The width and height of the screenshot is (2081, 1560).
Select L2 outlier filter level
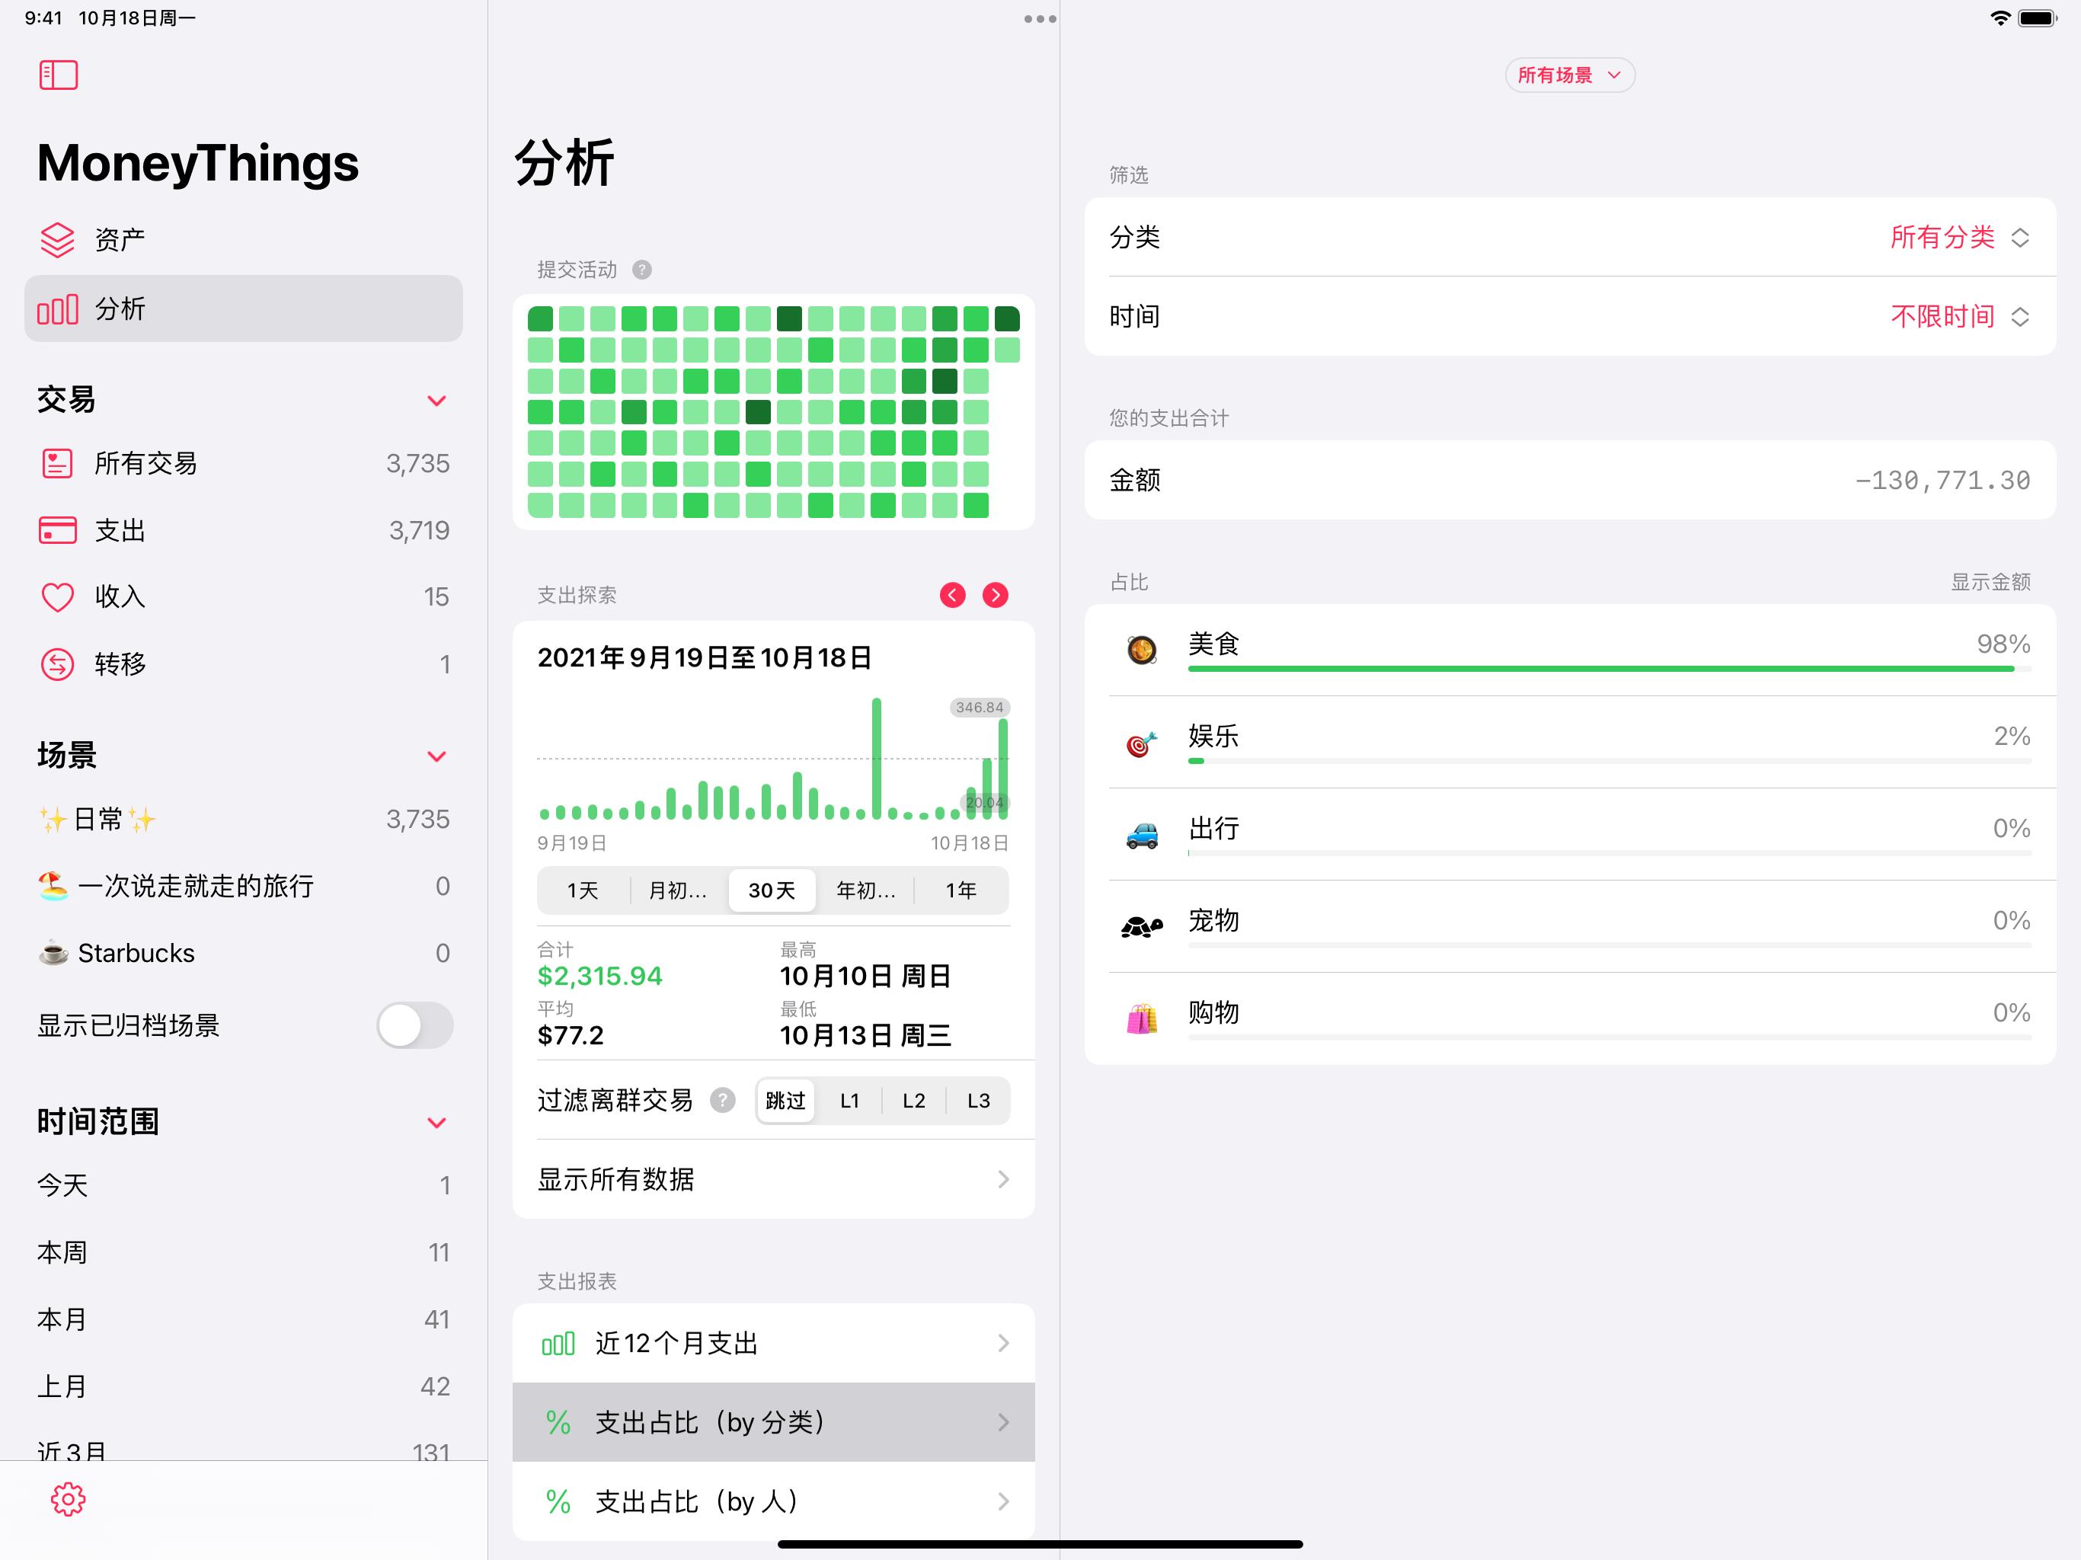(913, 1101)
